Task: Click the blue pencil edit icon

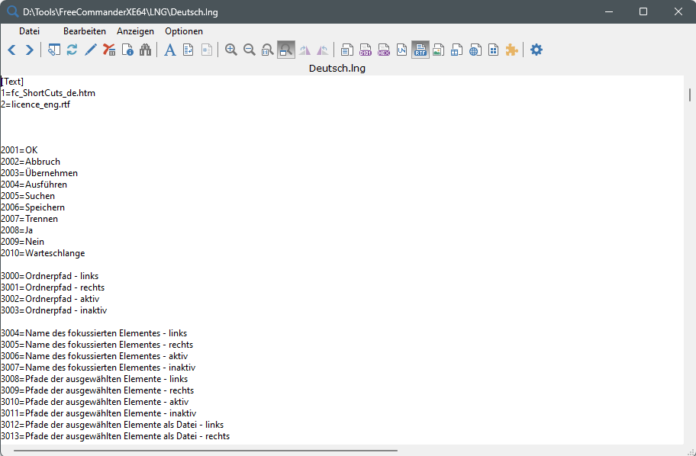Action: (x=91, y=50)
